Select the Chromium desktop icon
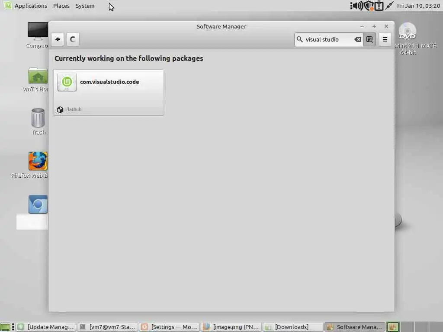 (x=38, y=204)
